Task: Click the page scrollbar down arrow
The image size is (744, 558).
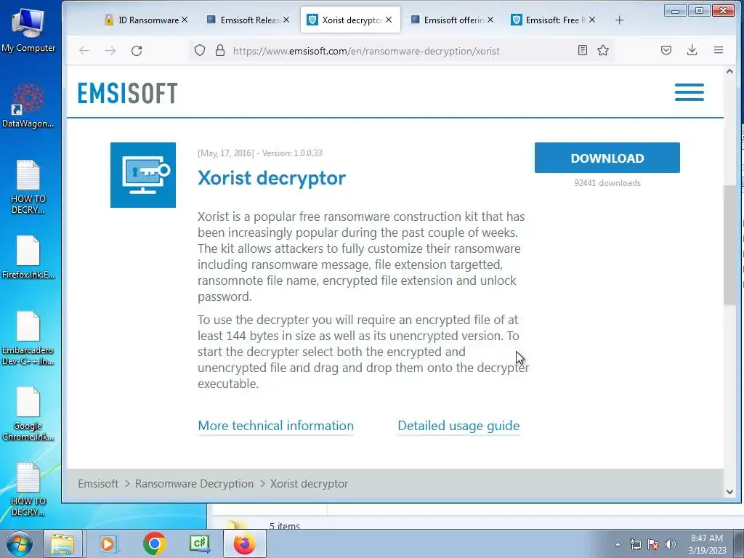Action: point(729,492)
